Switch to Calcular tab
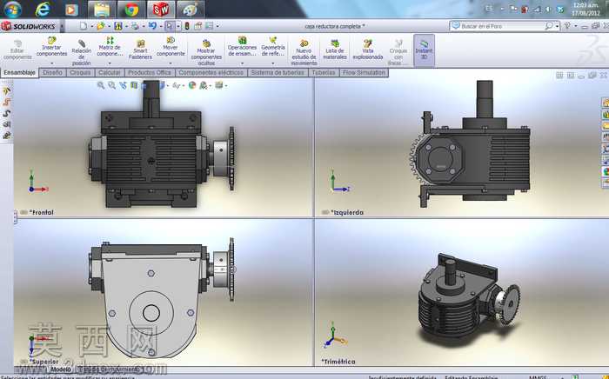Viewport: 609px width, 379px height. pyautogui.click(x=109, y=72)
